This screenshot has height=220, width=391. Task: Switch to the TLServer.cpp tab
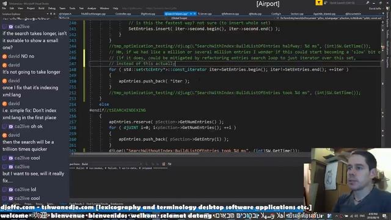tap(205, 13)
